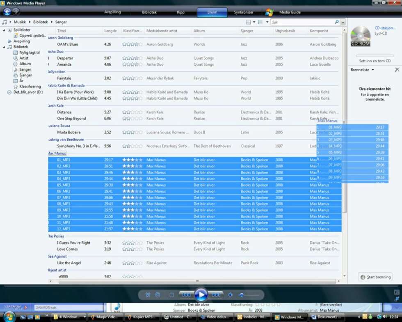Click the Start brenning button
This screenshot has height=322, width=402.
tap(375, 277)
